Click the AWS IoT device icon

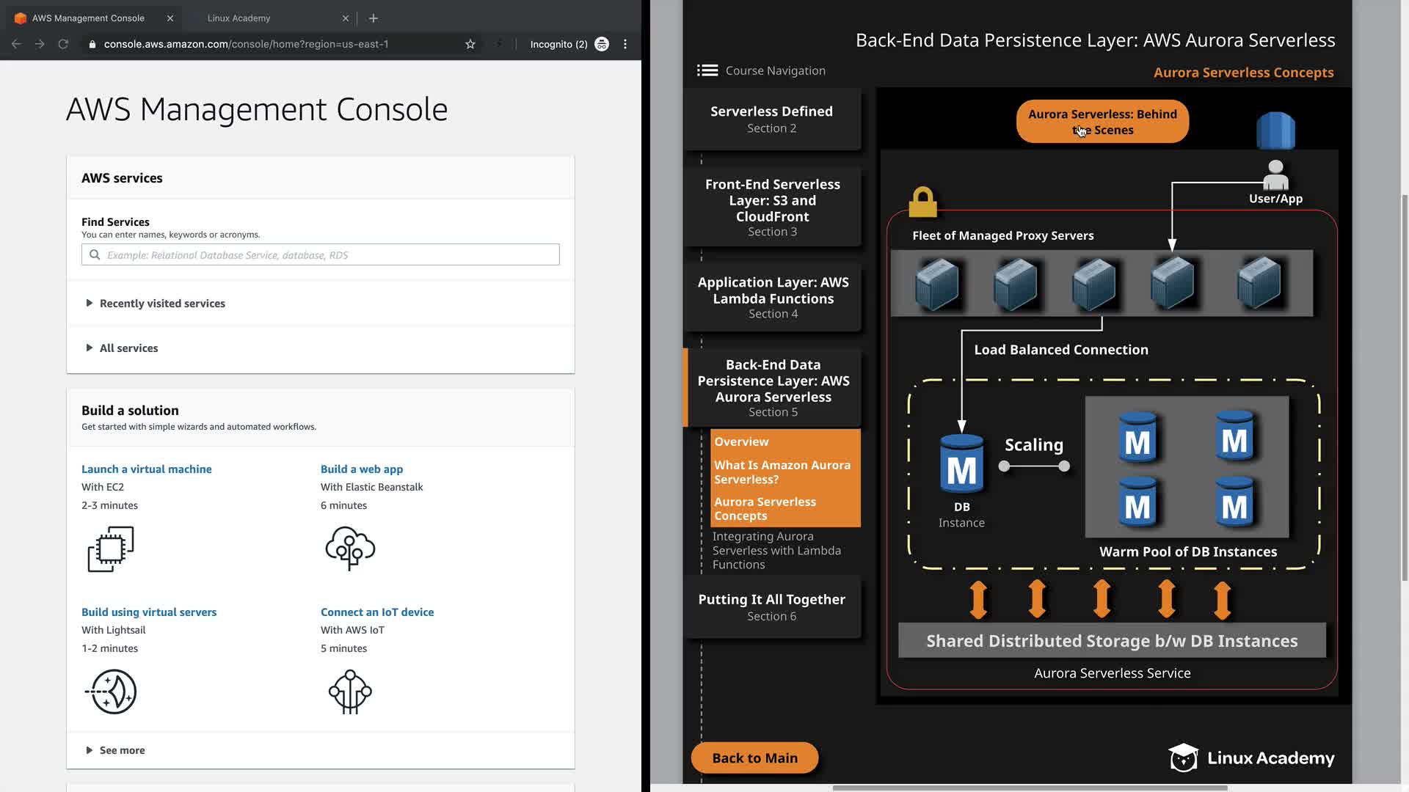click(350, 692)
